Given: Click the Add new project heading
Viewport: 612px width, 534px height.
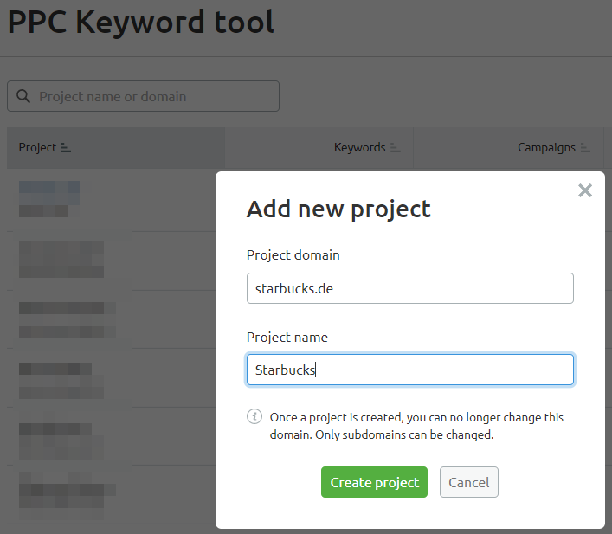Looking at the screenshot, I should click(338, 209).
